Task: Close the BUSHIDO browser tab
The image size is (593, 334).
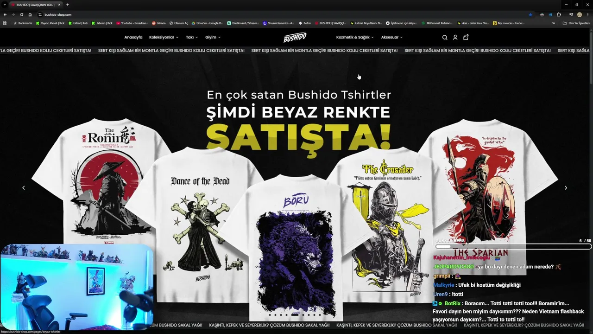Action: click(x=59, y=5)
